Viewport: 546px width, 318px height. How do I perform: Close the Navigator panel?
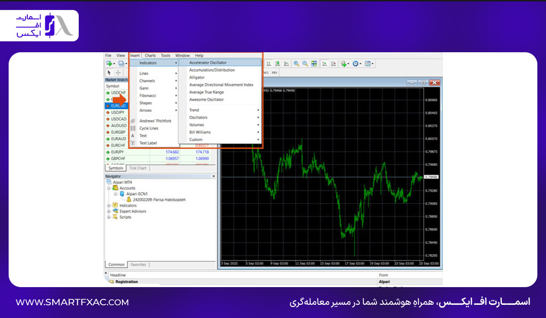pyautogui.click(x=214, y=176)
